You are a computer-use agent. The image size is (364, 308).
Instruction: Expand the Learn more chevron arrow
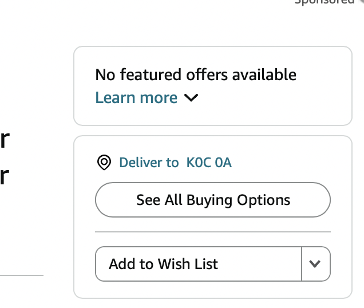(191, 97)
